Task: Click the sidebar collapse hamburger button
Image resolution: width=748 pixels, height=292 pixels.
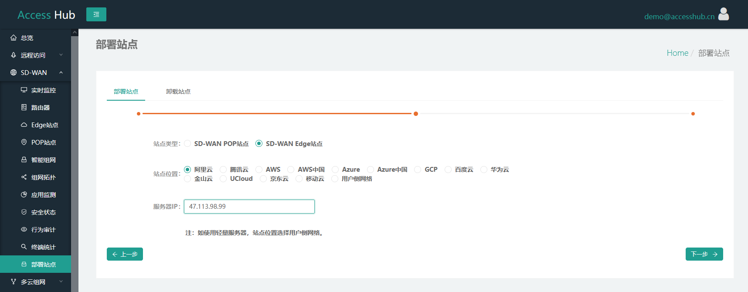Action: point(96,14)
